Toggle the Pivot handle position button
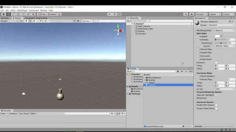The image size is (236, 132). tap(42, 14)
